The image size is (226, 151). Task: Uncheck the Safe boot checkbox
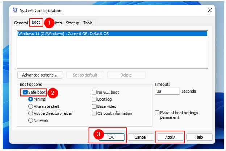pos(25,92)
